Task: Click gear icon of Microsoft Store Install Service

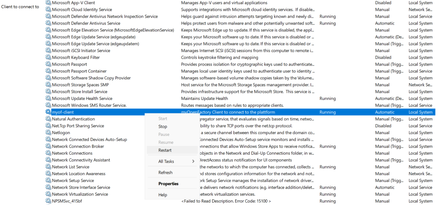Action: [x=49, y=92]
